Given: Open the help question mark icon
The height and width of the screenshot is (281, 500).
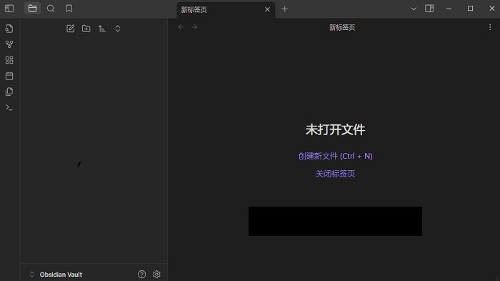Looking at the screenshot, I should click(x=141, y=275).
